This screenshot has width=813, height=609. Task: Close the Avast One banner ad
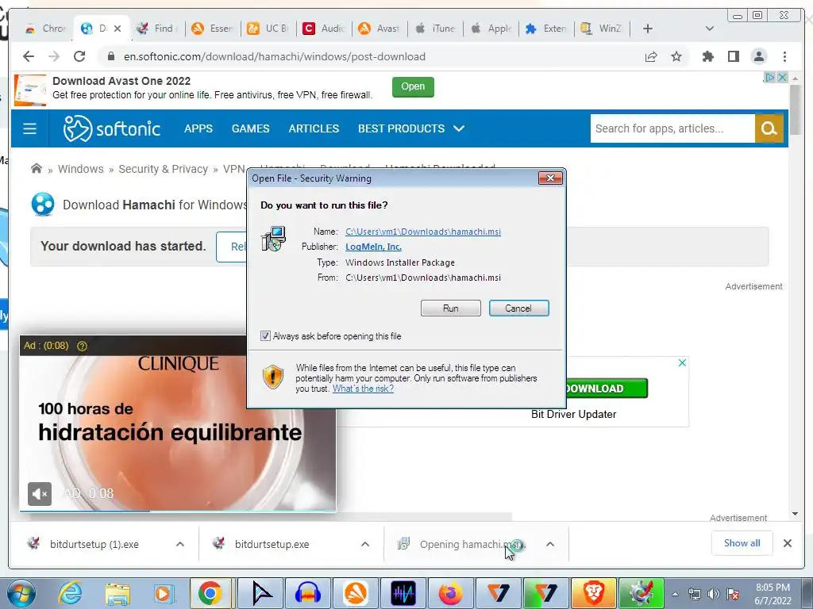(x=782, y=78)
